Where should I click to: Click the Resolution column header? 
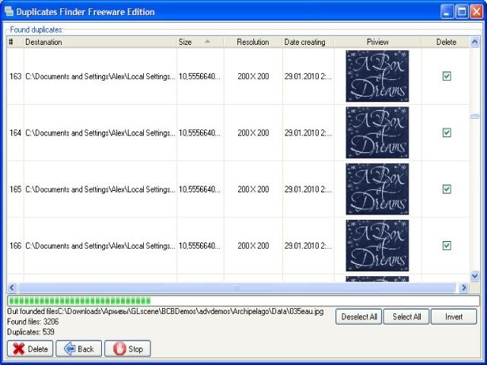coord(253,42)
